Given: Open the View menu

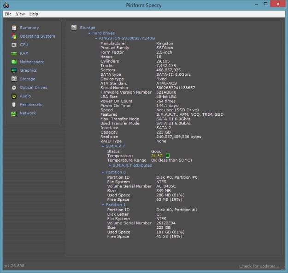Looking at the screenshot, I should pyautogui.click(x=20, y=14).
